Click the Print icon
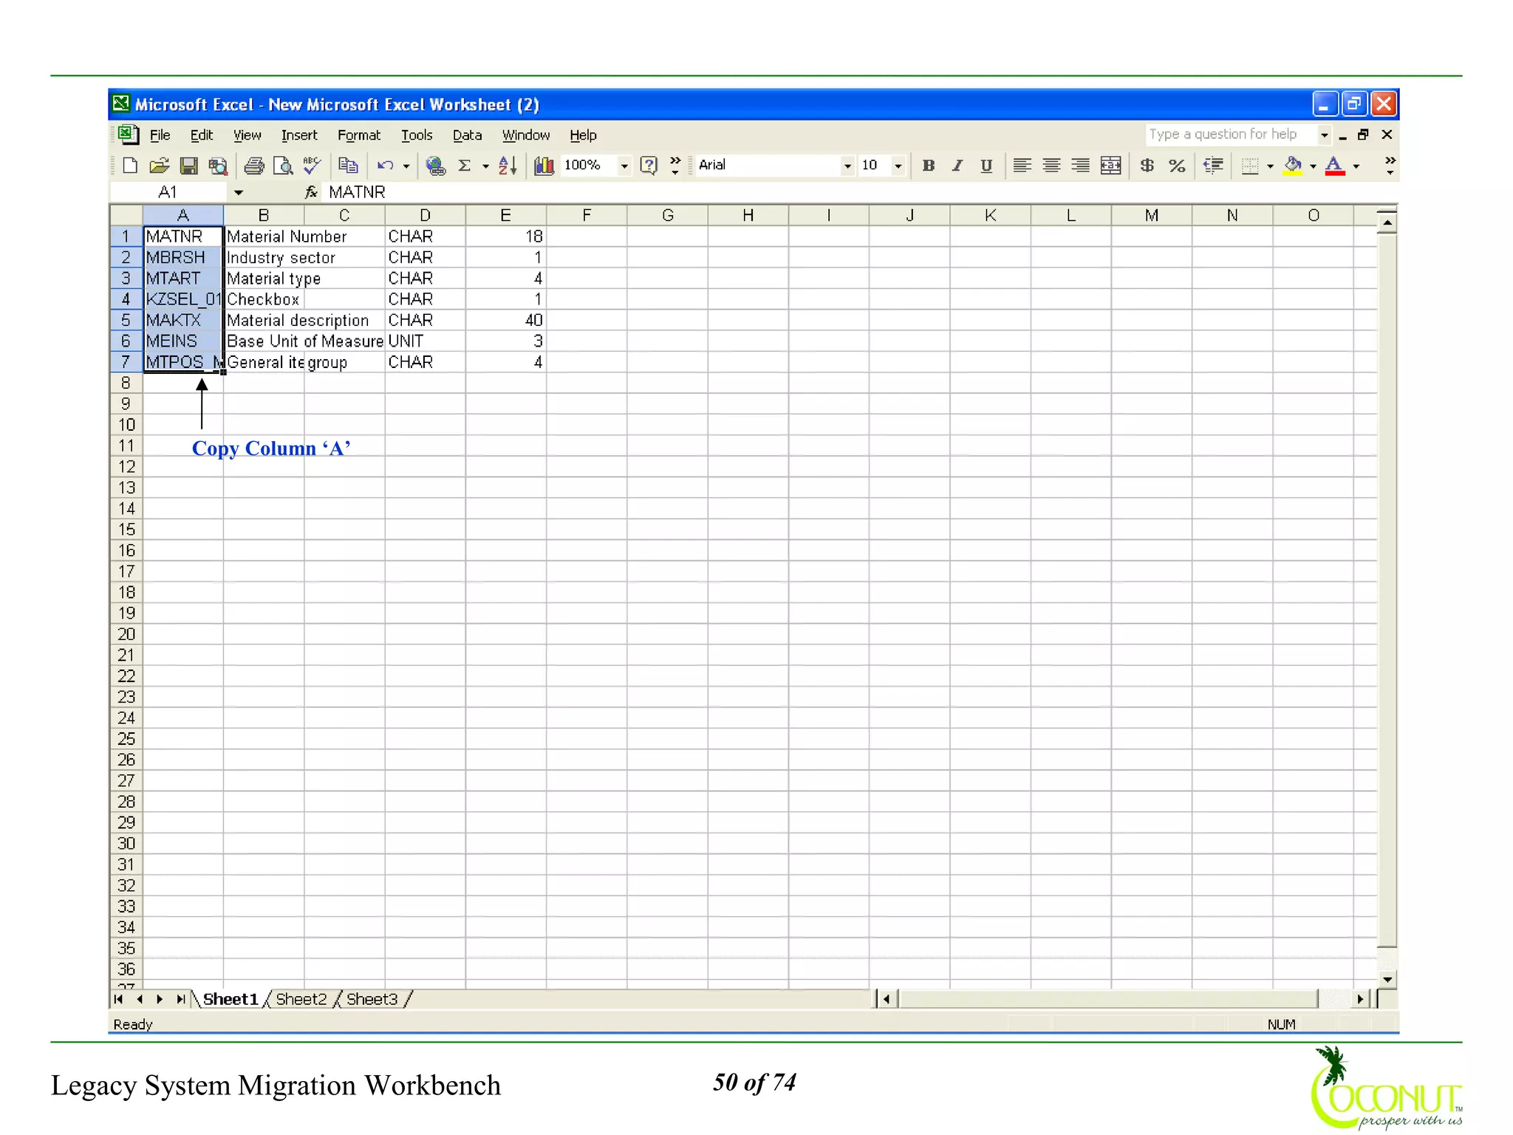 [x=254, y=166]
